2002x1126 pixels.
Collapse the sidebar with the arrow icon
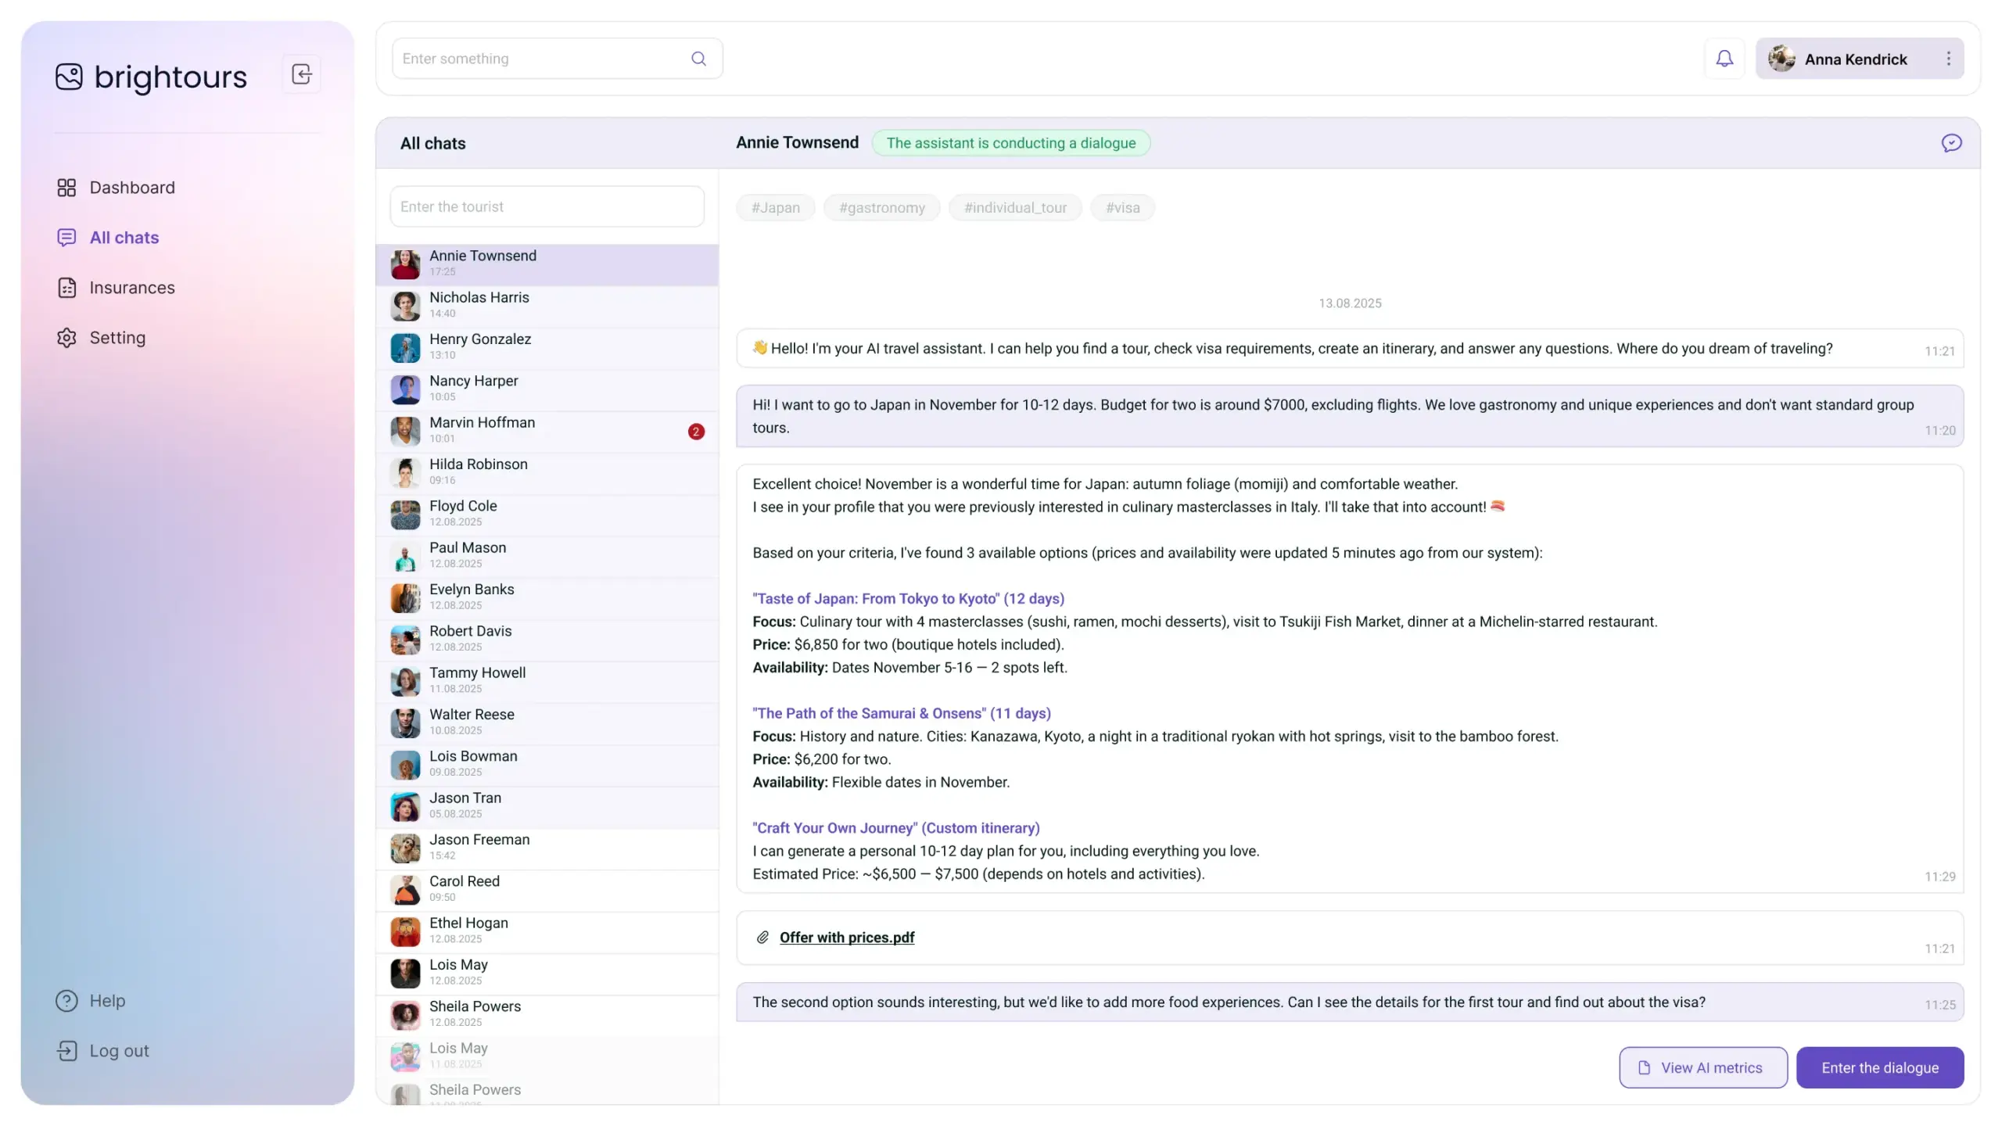point(302,74)
